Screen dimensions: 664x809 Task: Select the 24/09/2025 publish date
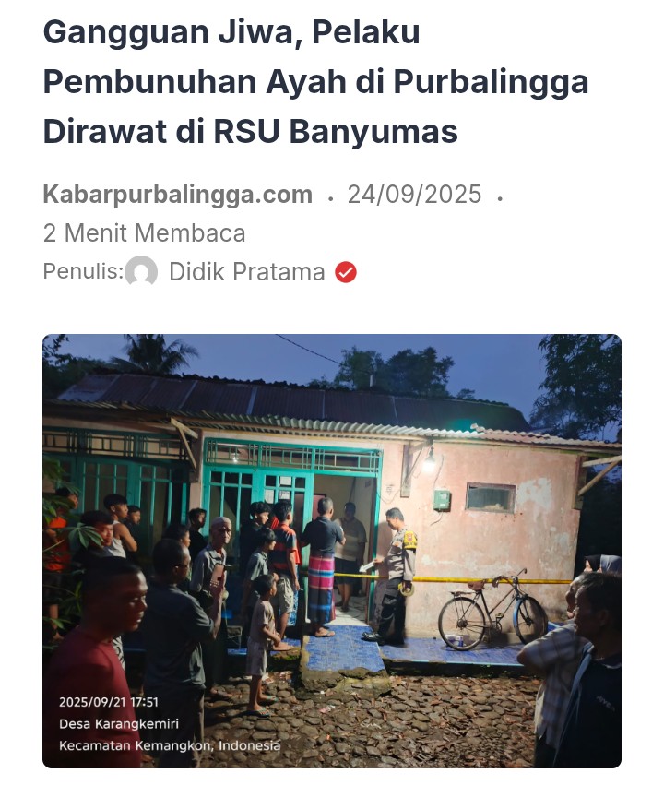point(414,195)
